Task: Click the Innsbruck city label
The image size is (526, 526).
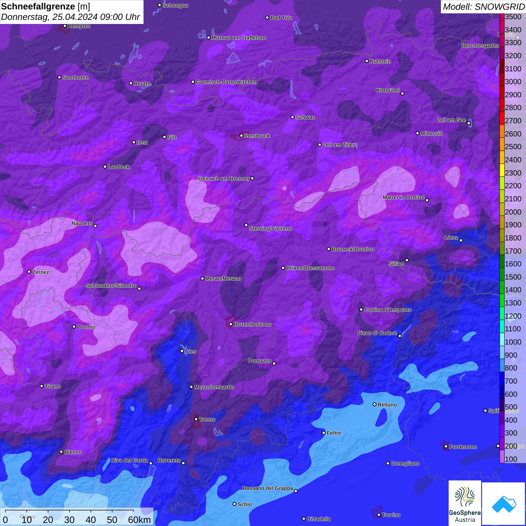Action: (x=257, y=136)
